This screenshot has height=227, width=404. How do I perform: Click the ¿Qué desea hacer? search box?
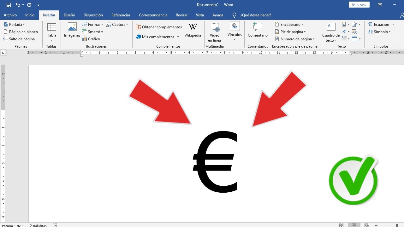tap(256, 15)
